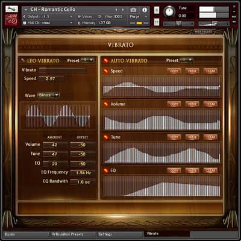Click EQ amount value 20

(x=55, y=163)
